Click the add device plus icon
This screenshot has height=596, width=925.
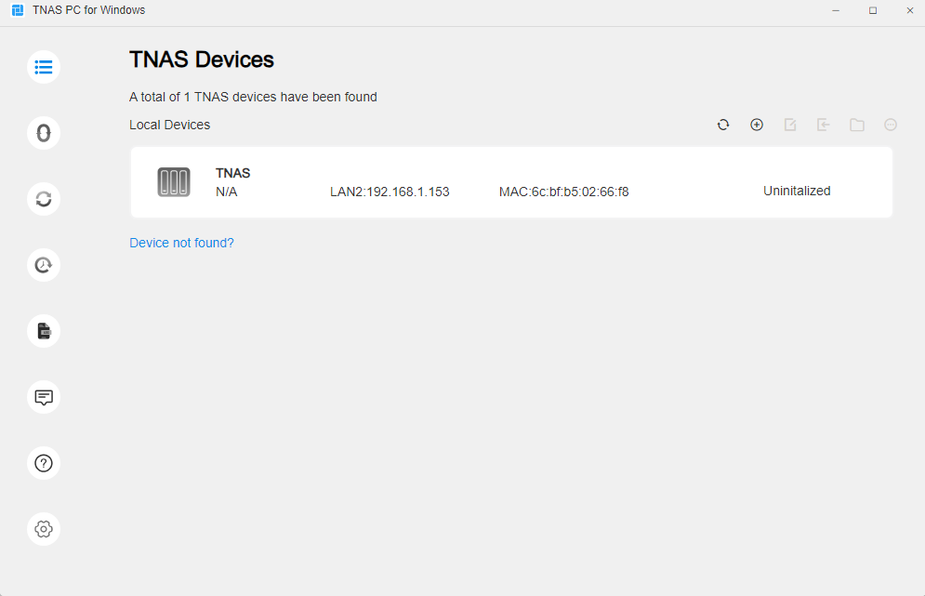coord(757,125)
